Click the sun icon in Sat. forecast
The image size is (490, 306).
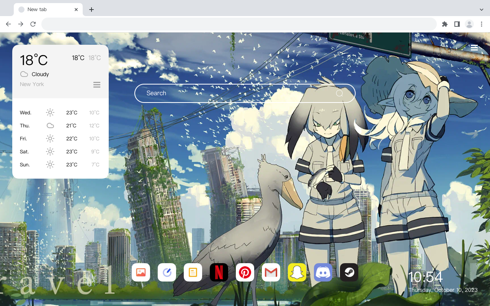pyautogui.click(x=50, y=151)
